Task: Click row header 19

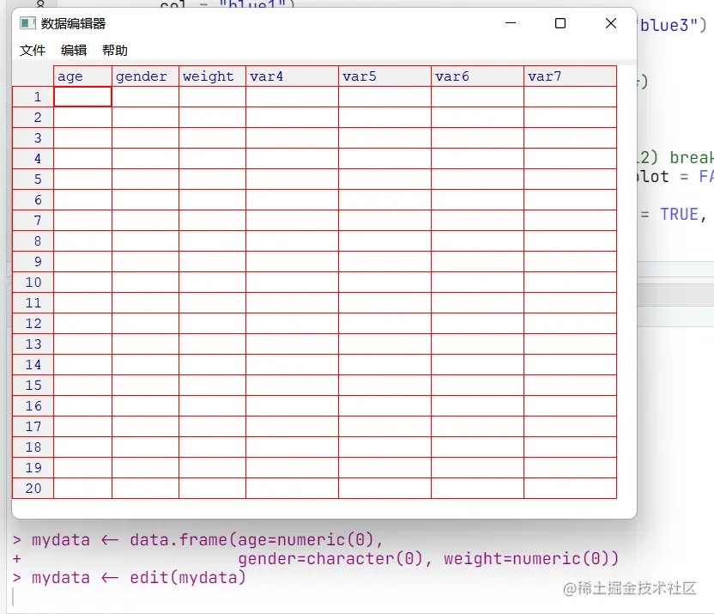Action: [33, 468]
